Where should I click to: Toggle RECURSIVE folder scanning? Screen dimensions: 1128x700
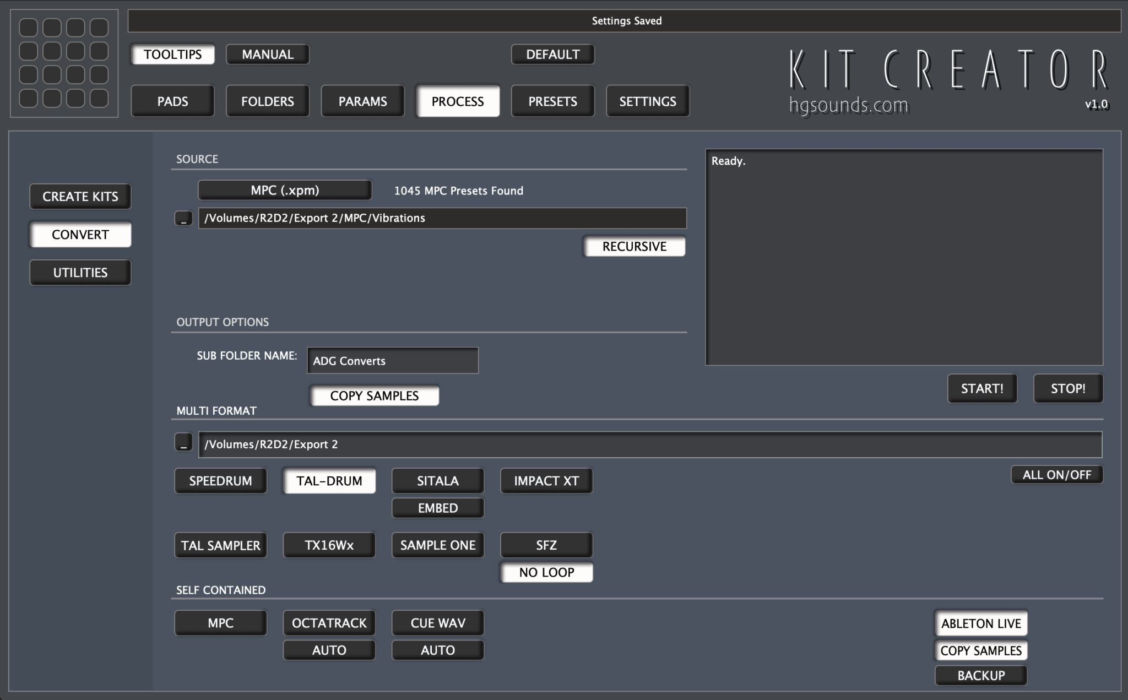[634, 246]
